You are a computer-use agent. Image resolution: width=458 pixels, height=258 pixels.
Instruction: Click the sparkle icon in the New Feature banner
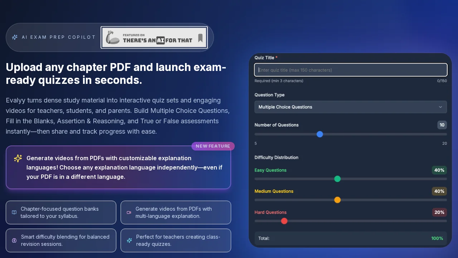(18, 158)
